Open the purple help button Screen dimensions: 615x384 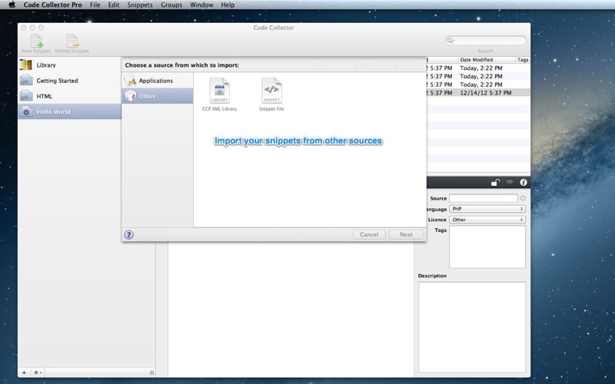[x=128, y=234]
